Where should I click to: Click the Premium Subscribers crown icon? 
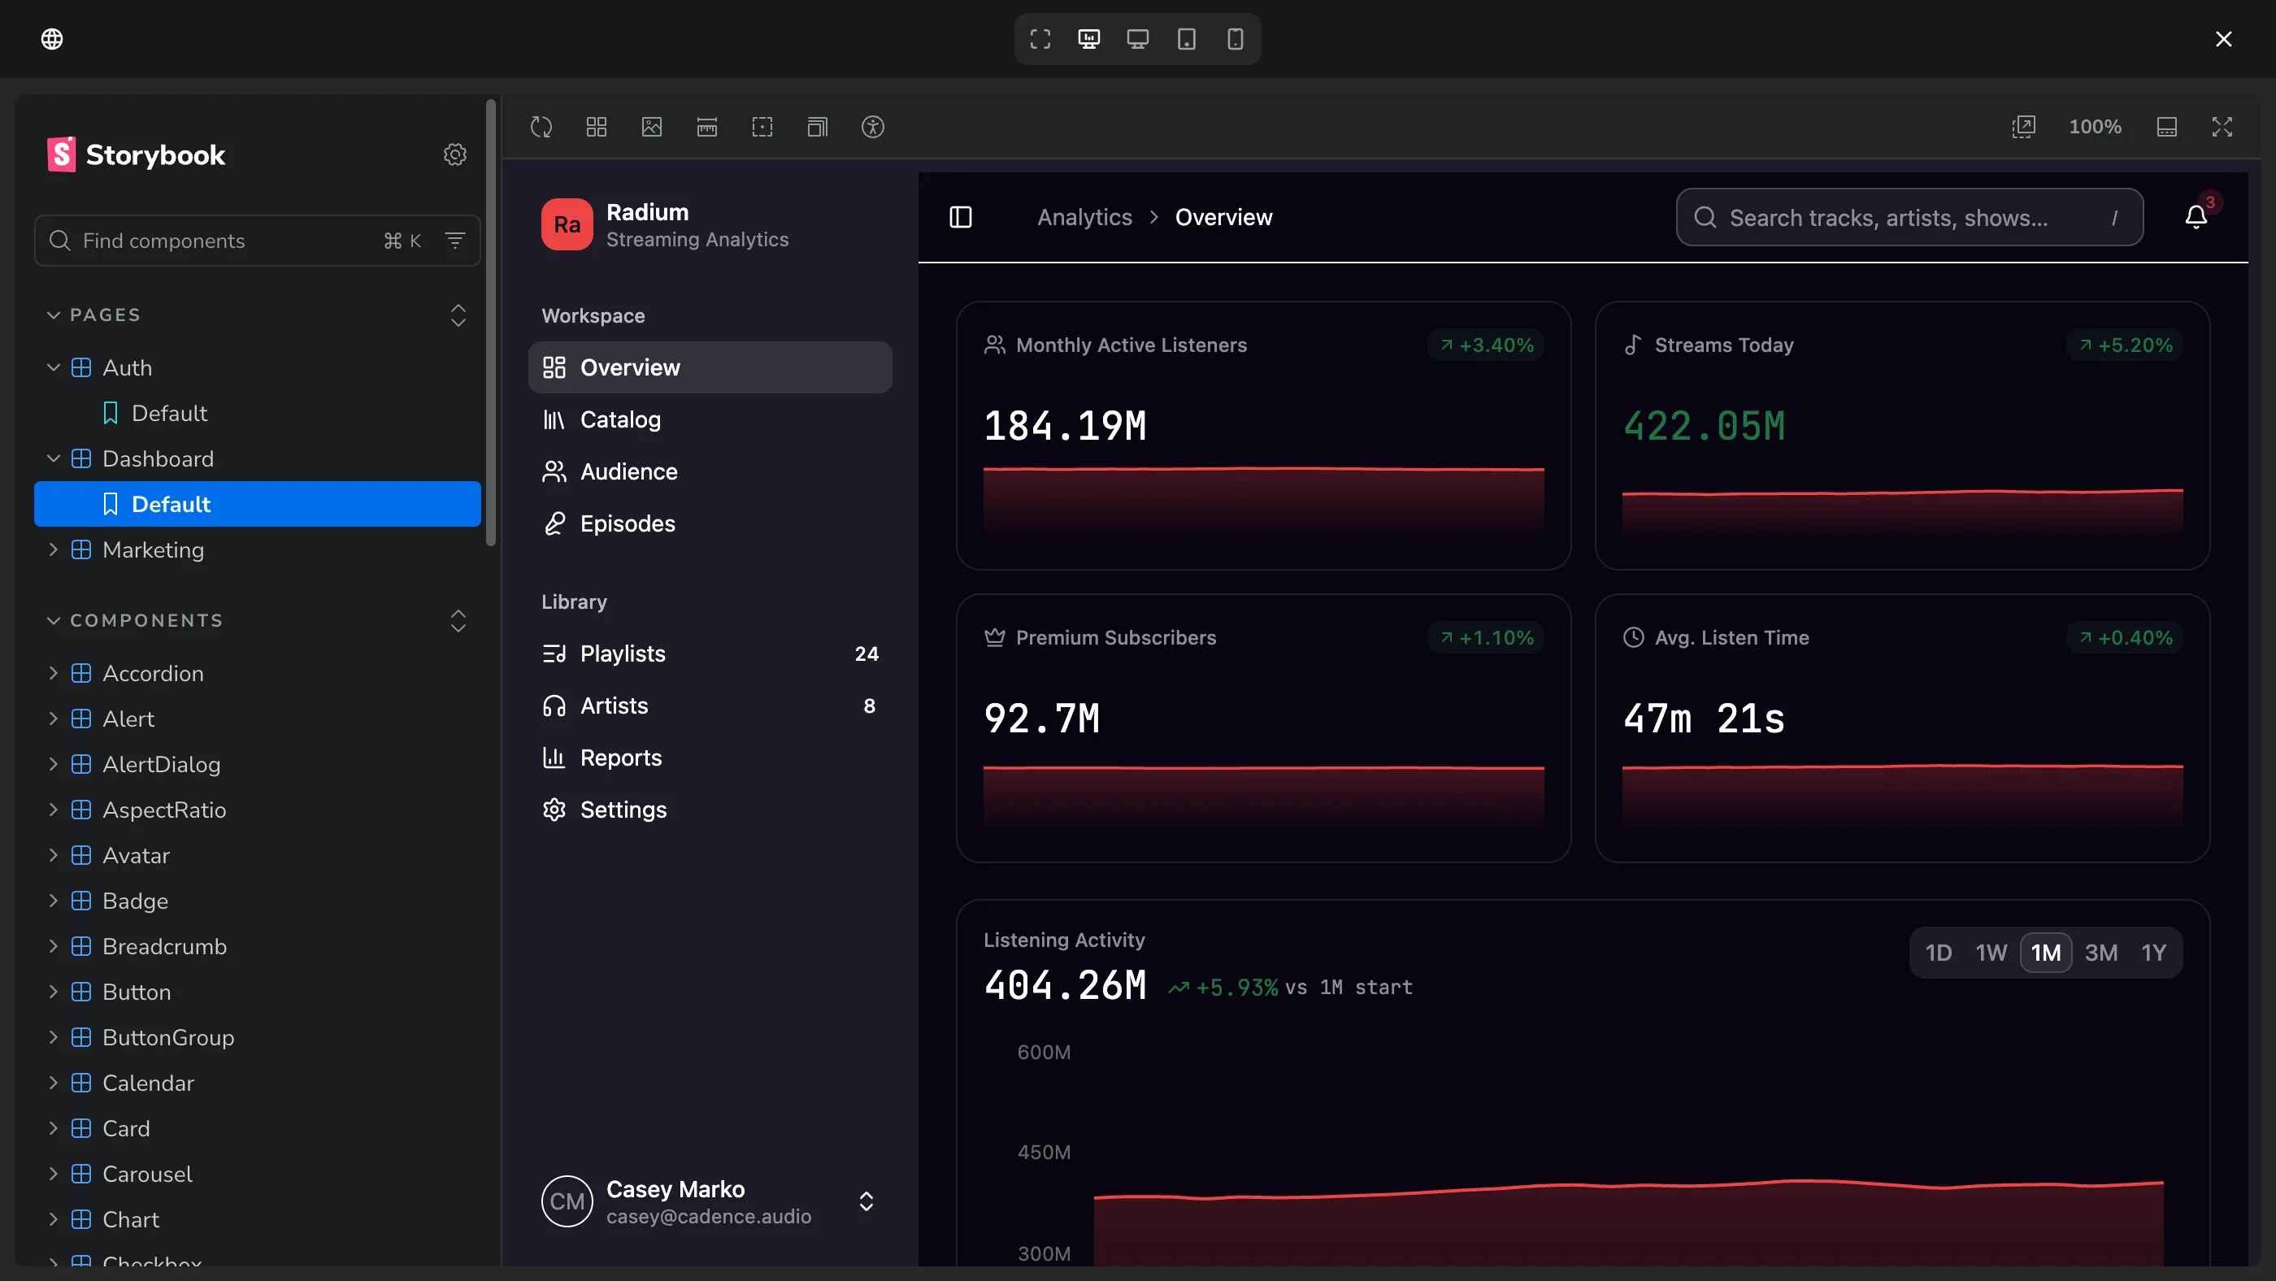click(995, 638)
